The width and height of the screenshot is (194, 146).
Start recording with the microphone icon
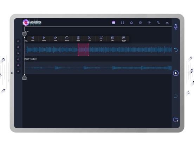[176, 26]
